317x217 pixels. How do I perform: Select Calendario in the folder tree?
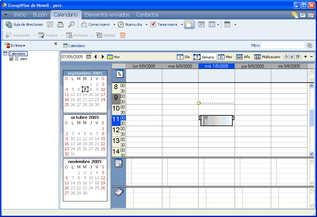18,54
